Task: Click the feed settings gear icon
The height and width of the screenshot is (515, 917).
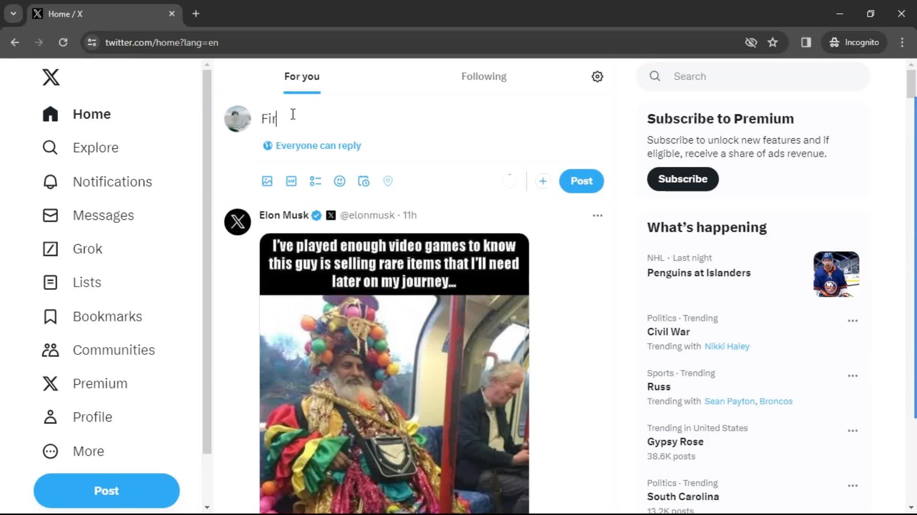Action: coord(597,76)
